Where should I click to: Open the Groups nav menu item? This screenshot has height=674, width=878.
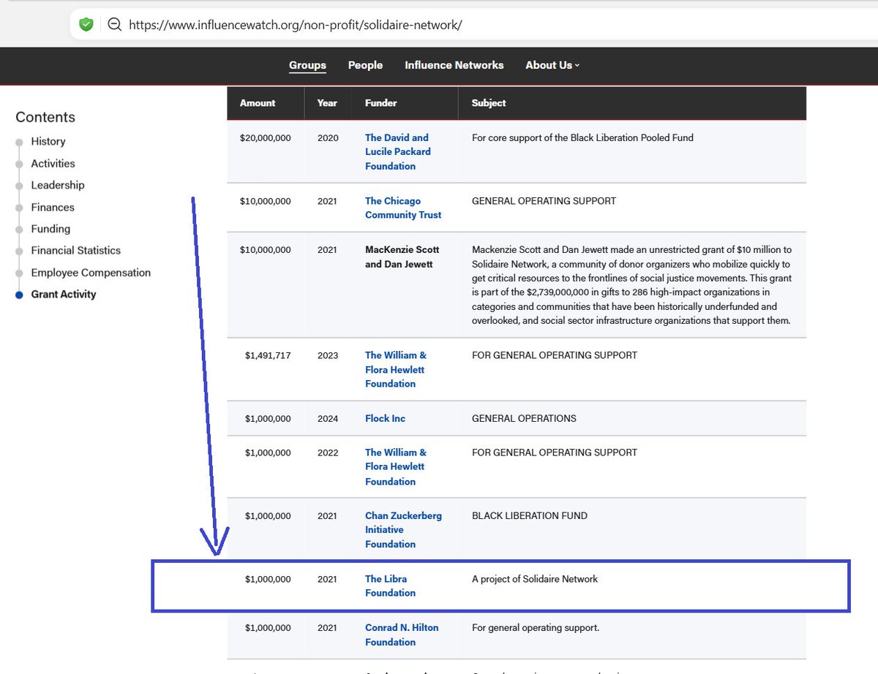(x=307, y=65)
